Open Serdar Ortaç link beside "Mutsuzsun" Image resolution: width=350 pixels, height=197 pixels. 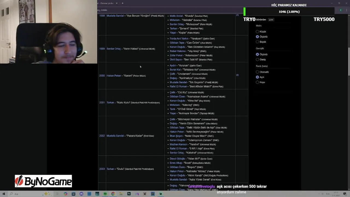click(177, 24)
